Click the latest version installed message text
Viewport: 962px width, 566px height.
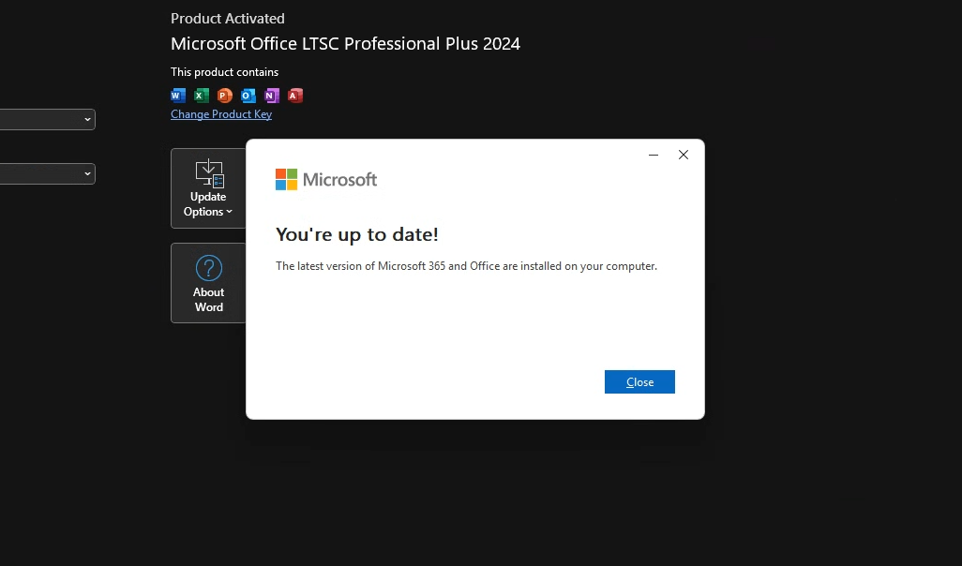(466, 266)
